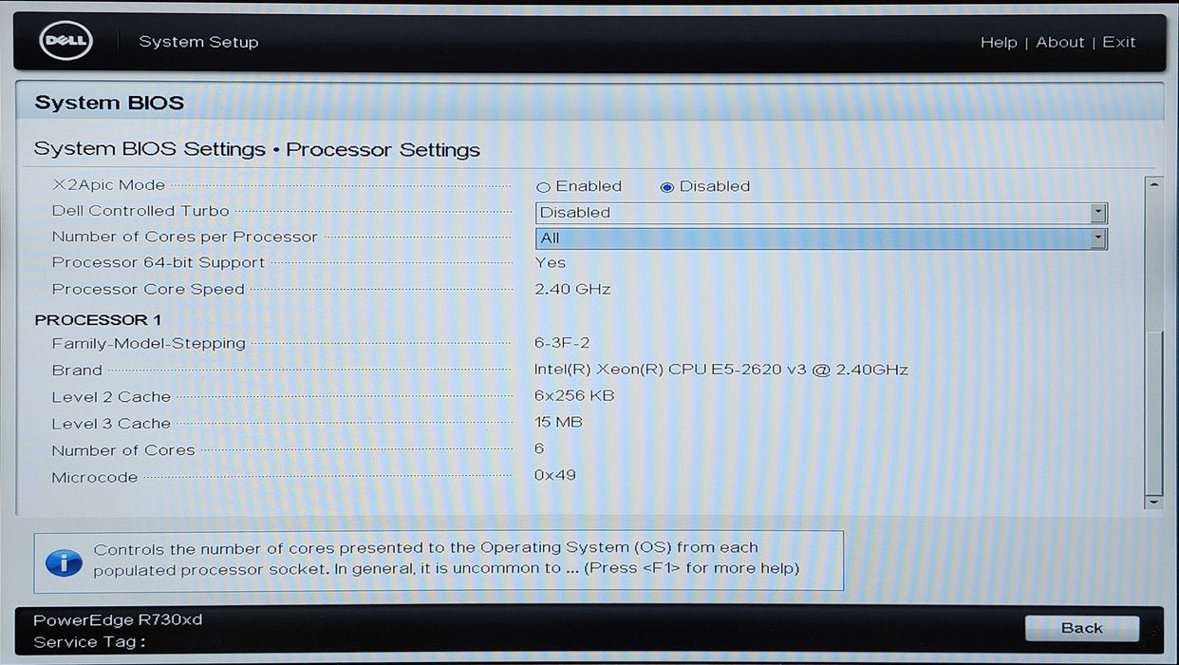Viewport: 1179px width, 665px height.
Task: Click the X2Apic Mode label
Action: click(108, 185)
